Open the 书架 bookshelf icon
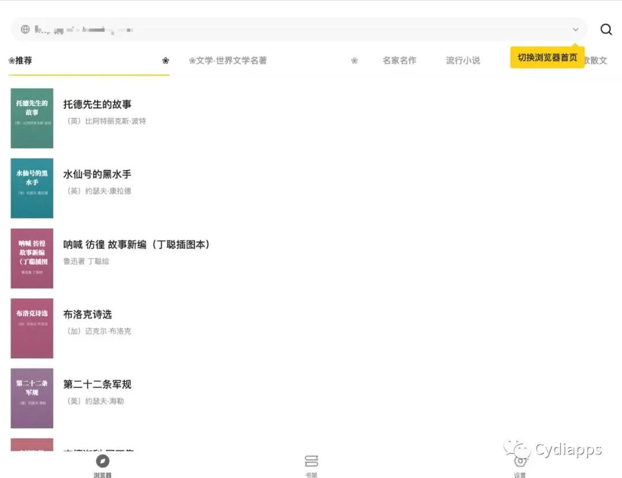The height and width of the screenshot is (478, 622). (x=312, y=461)
